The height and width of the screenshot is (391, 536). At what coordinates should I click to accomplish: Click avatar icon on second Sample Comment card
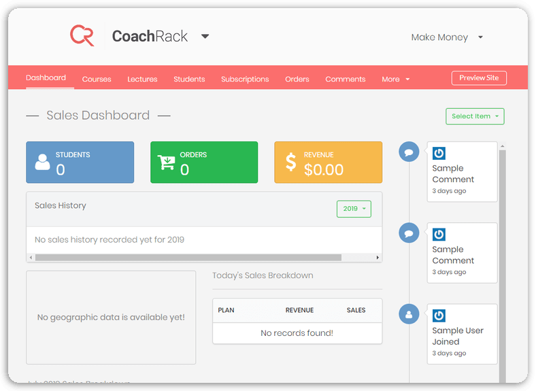[x=439, y=235]
